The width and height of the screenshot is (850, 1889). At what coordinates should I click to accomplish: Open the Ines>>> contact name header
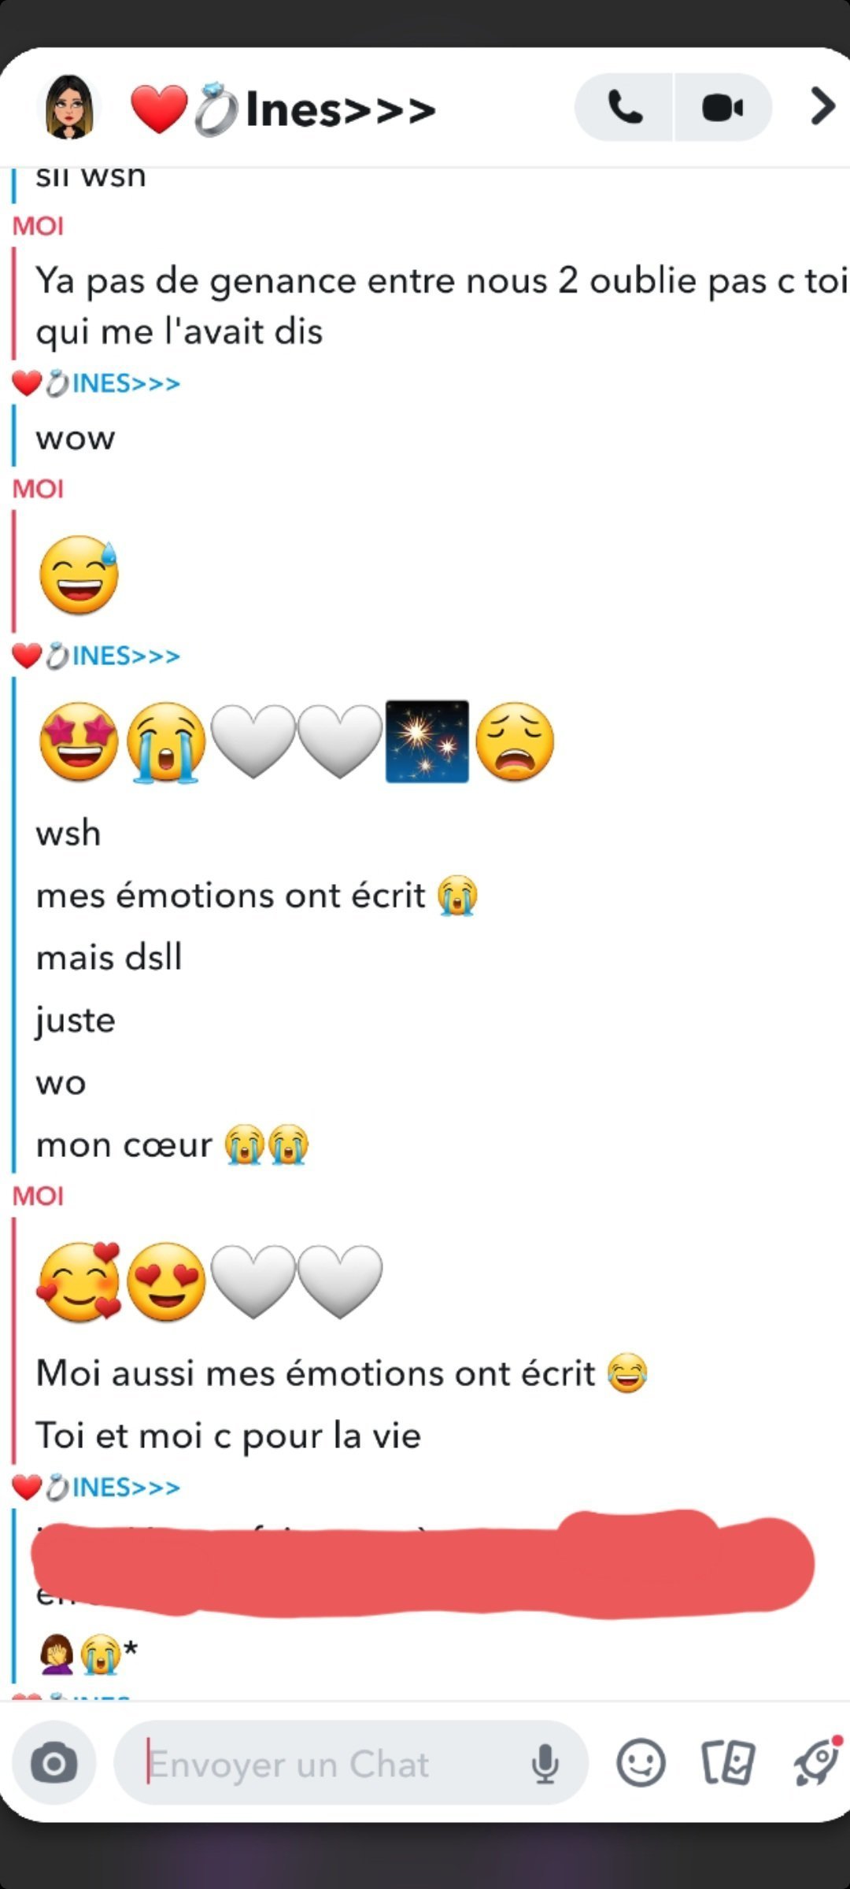tap(283, 109)
